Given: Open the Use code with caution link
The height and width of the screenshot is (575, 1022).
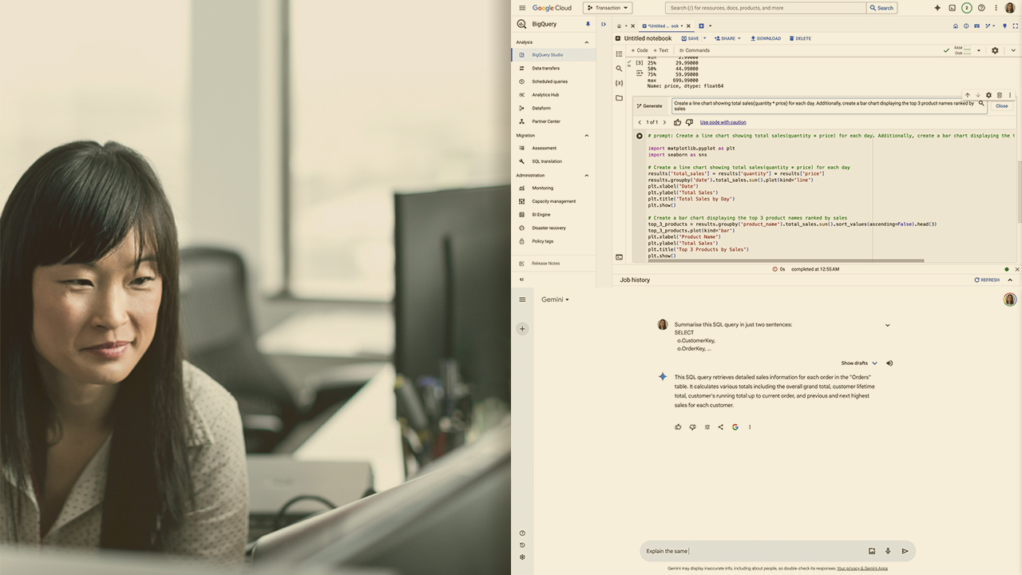Looking at the screenshot, I should [723, 122].
